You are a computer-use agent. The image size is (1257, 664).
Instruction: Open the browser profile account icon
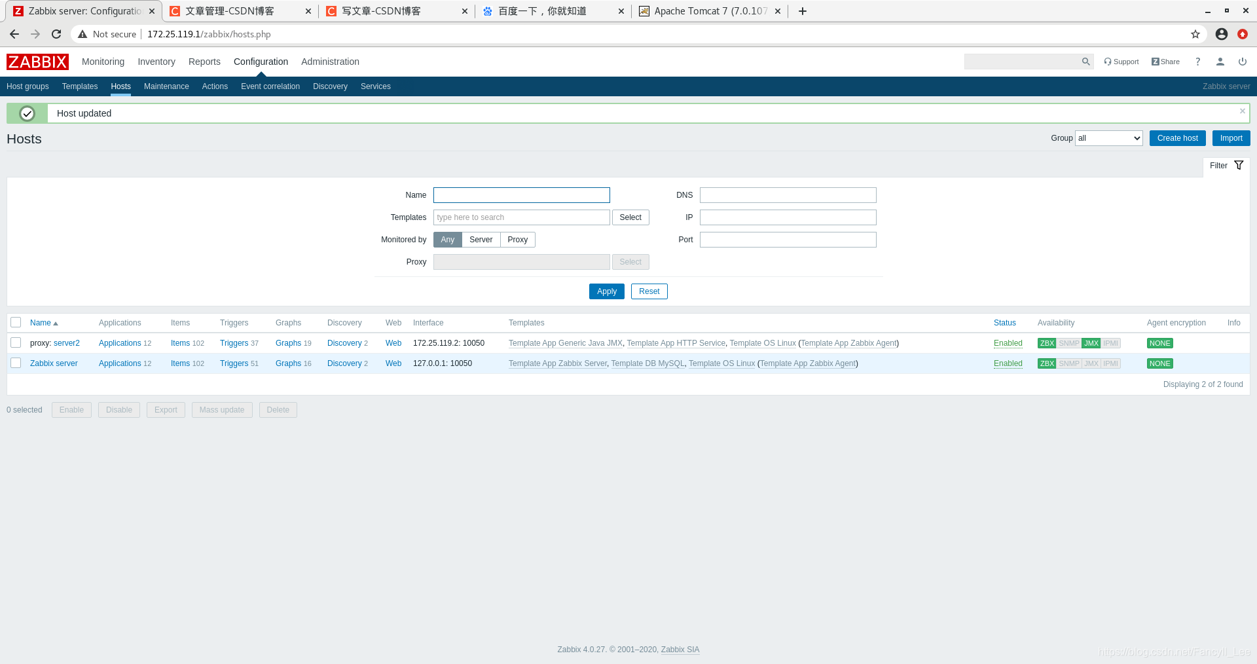[x=1222, y=34]
